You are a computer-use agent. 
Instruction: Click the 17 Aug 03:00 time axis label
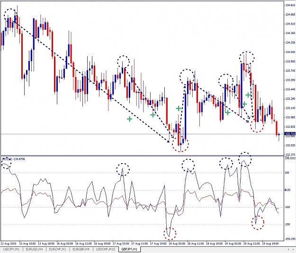coord(121,244)
